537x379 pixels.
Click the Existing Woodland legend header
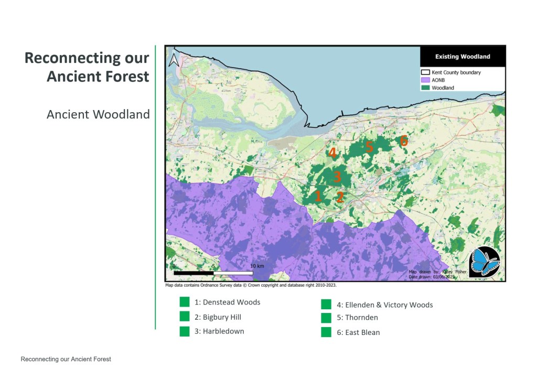coord(463,57)
